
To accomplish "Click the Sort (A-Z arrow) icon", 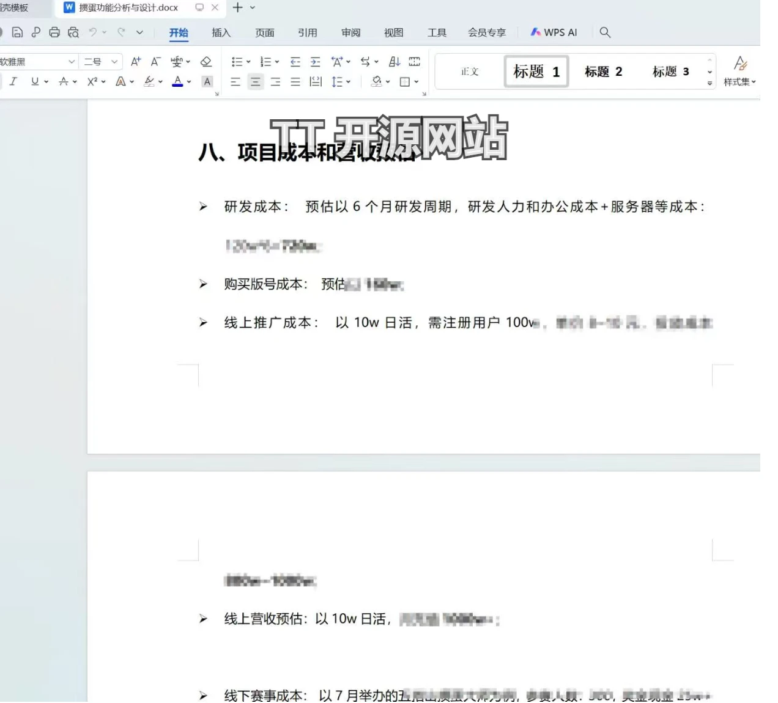I will 395,62.
